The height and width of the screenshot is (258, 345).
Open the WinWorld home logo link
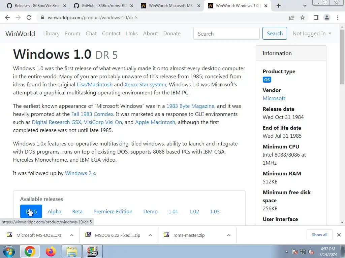[20, 34]
